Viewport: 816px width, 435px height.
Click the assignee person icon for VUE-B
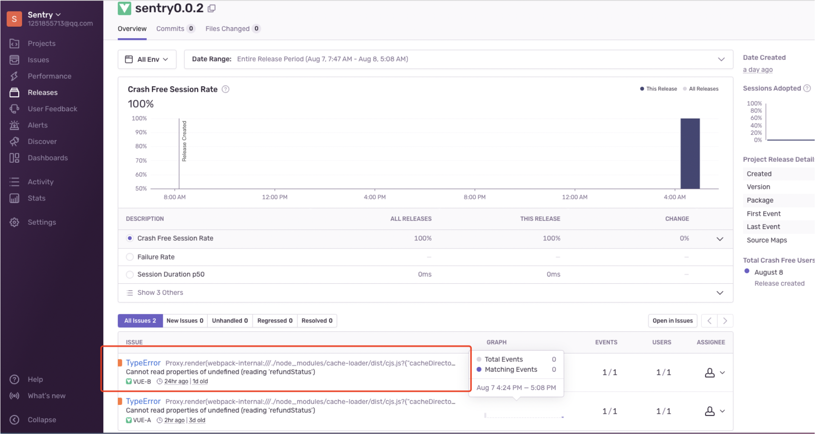(x=710, y=373)
